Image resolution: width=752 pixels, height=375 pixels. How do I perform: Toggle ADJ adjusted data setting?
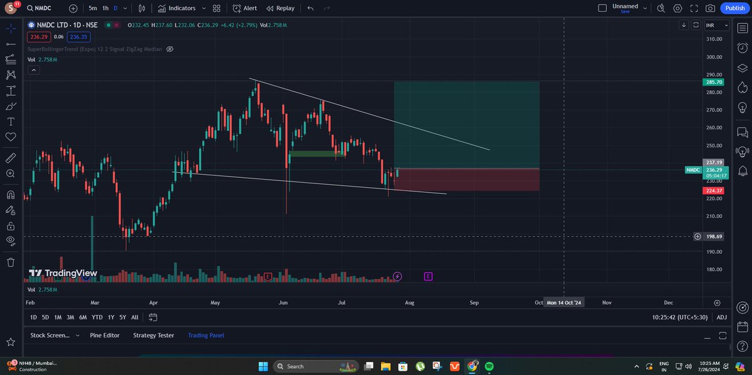[x=722, y=317]
